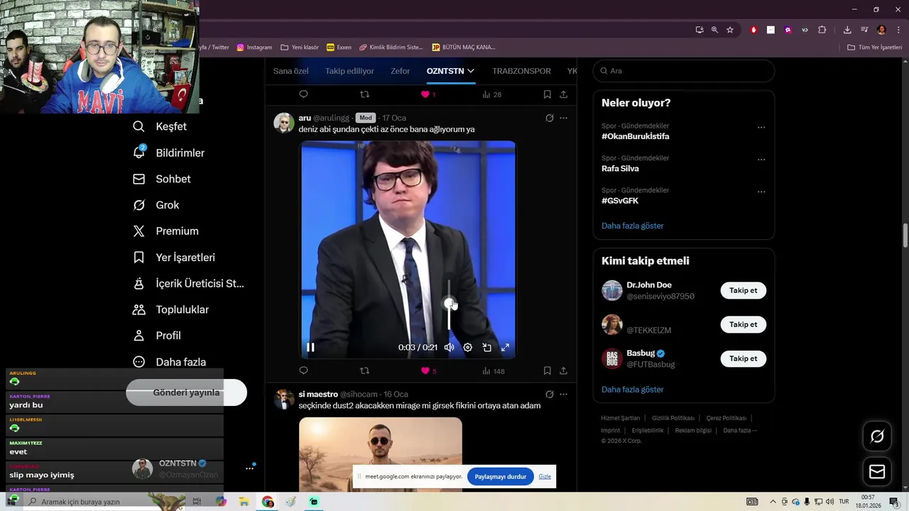Open Daha fazla göster under trends
Viewport: 909px width, 511px height.
click(x=633, y=226)
